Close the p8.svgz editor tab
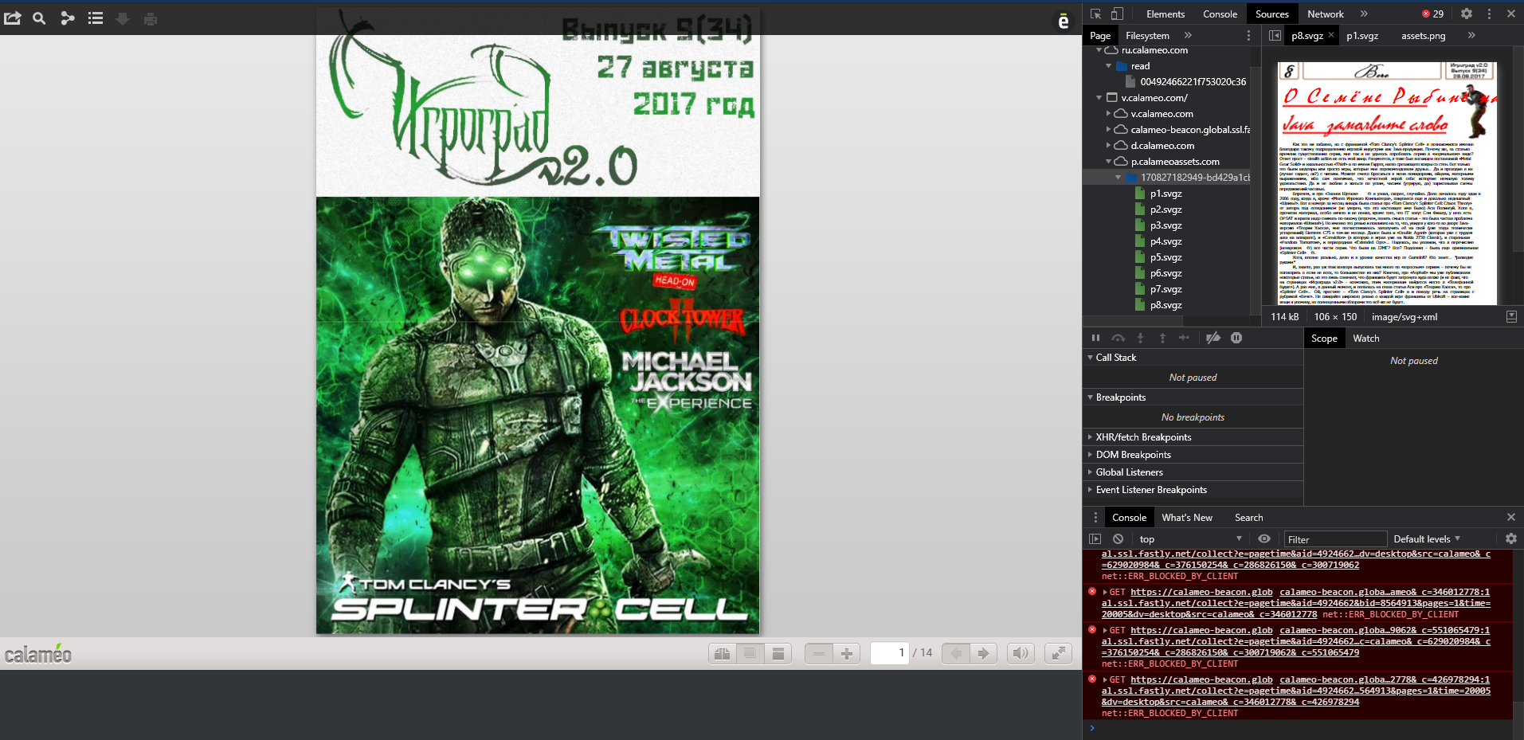This screenshot has height=740, width=1524. coord(1330,35)
